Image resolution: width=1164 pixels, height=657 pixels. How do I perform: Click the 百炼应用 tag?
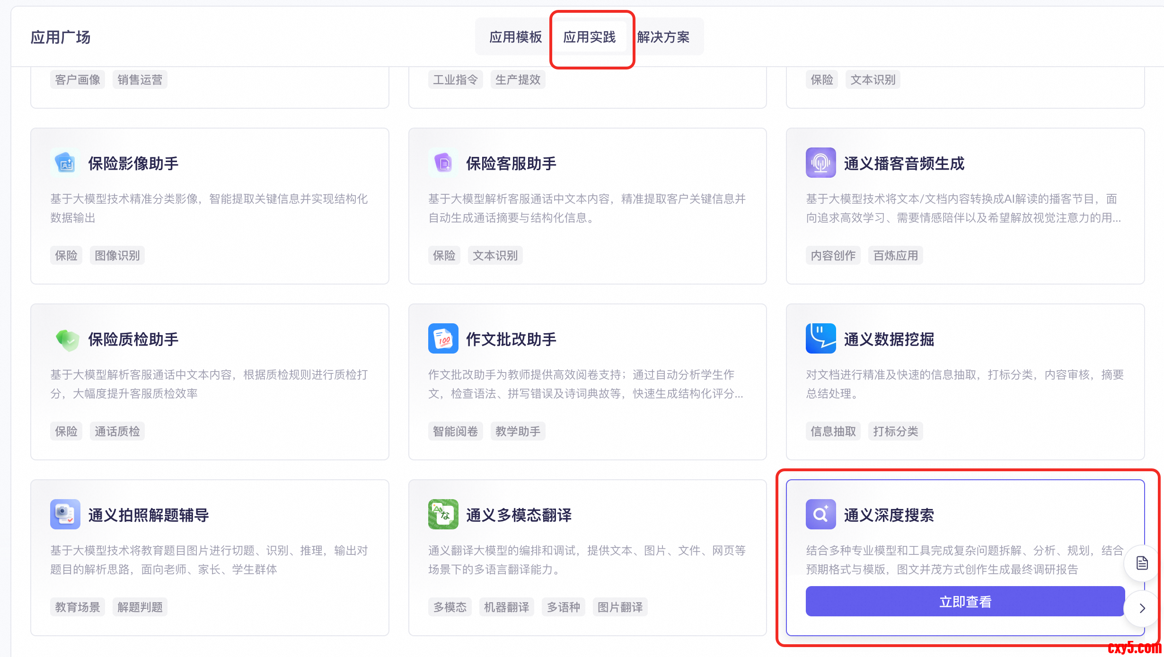pyautogui.click(x=895, y=255)
